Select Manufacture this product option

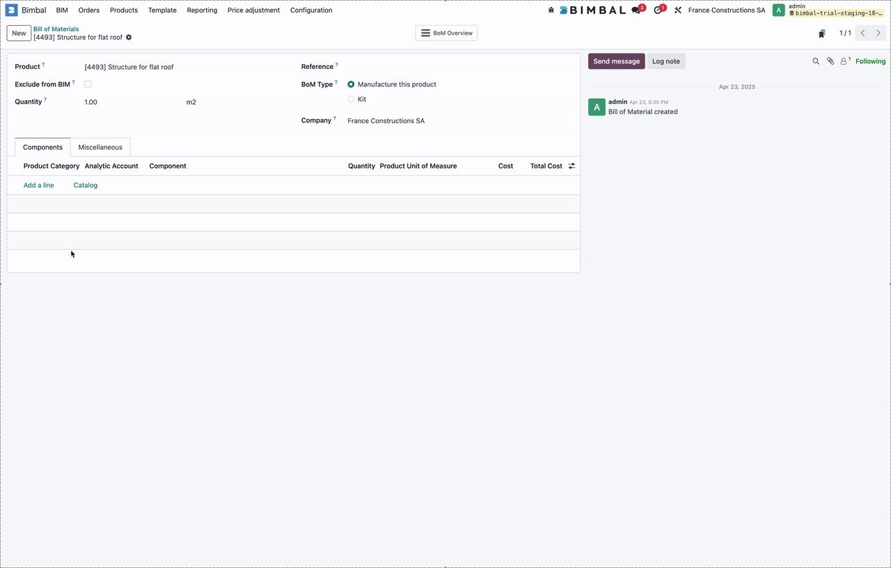[352, 84]
